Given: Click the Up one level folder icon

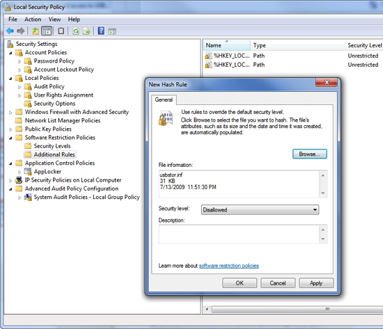Looking at the screenshot, I should (x=36, y=31).
